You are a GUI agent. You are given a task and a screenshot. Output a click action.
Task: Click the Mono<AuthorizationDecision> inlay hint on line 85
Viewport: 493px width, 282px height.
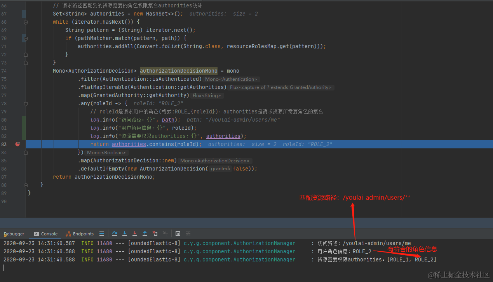pos(215,161)
